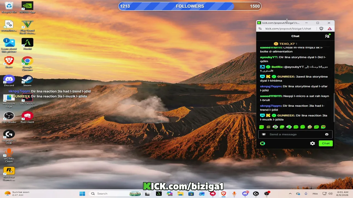353x198 pixels.
Task: Select the OBS Studio desktop shortcut
Action: [x=9, y=117]
